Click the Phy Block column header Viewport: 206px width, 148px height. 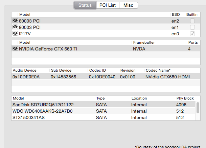point(185,98)
